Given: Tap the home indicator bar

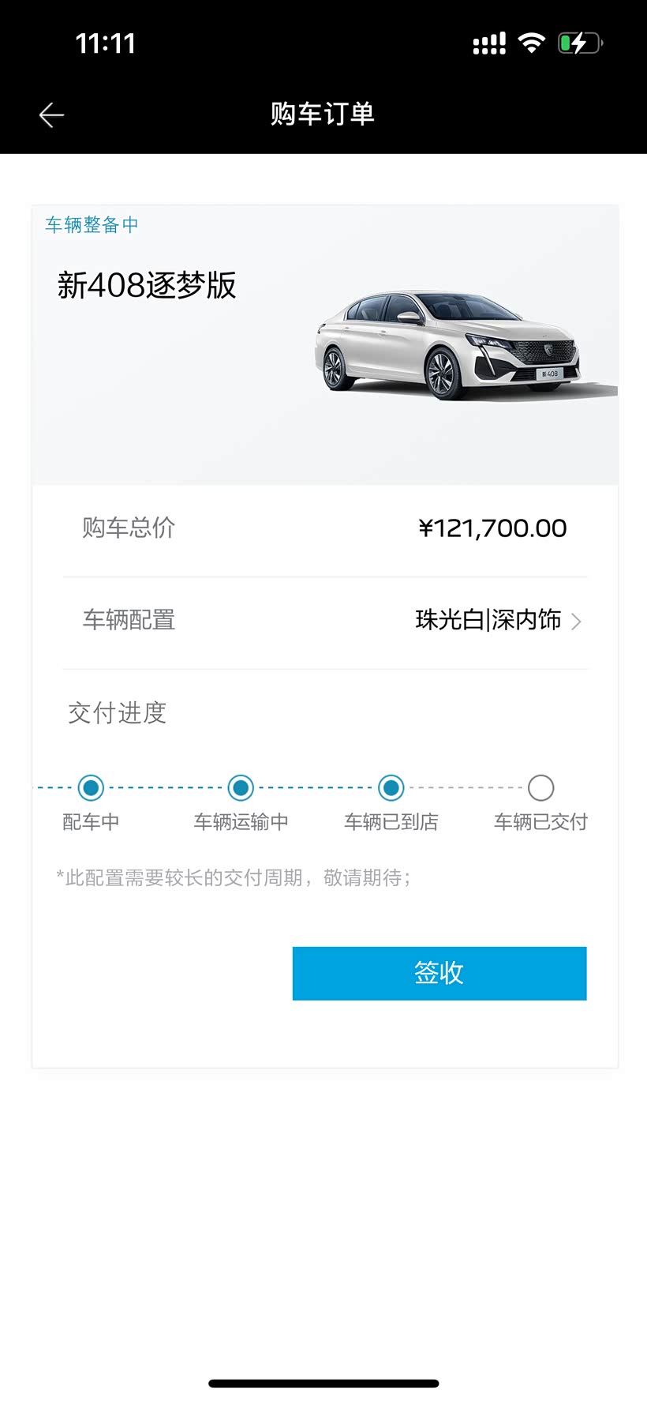Looking at the screenshot, I should [323, 1383].
